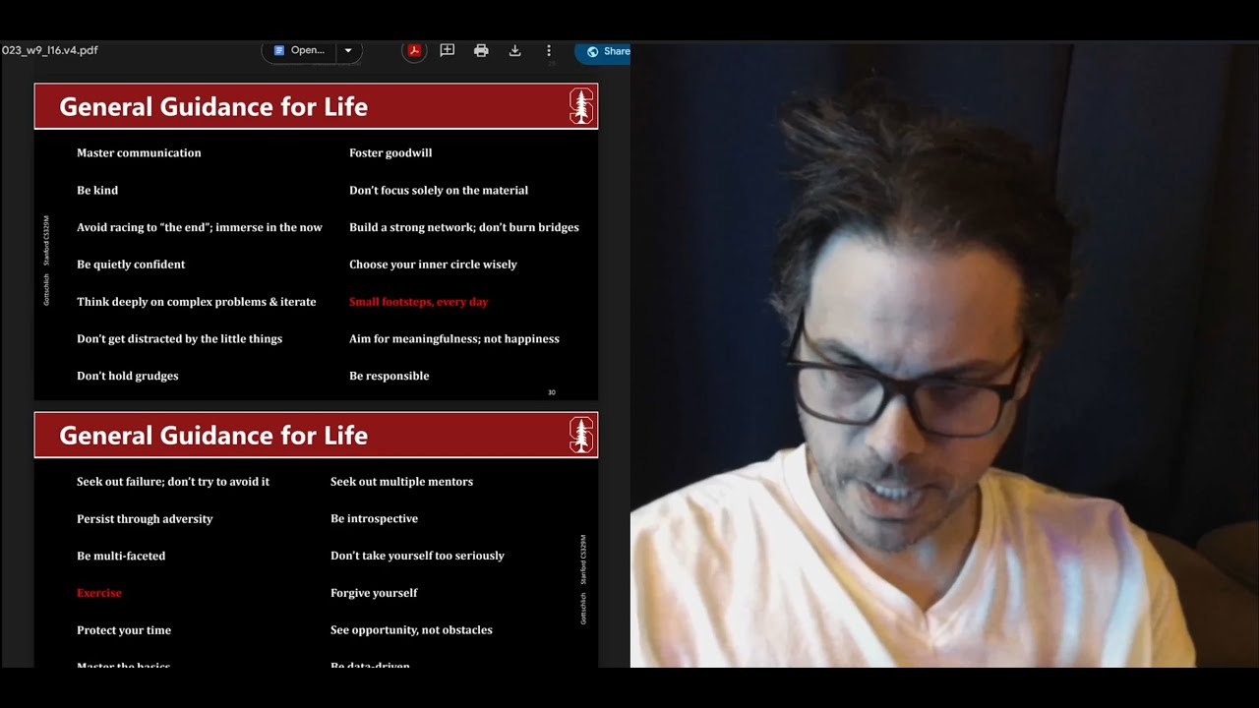
Task: Download the PDF file
Action: click(514, 51)
